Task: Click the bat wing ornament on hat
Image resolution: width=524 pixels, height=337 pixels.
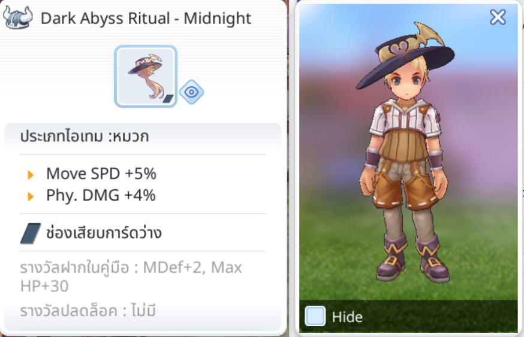Action: (x=429, y=34)
